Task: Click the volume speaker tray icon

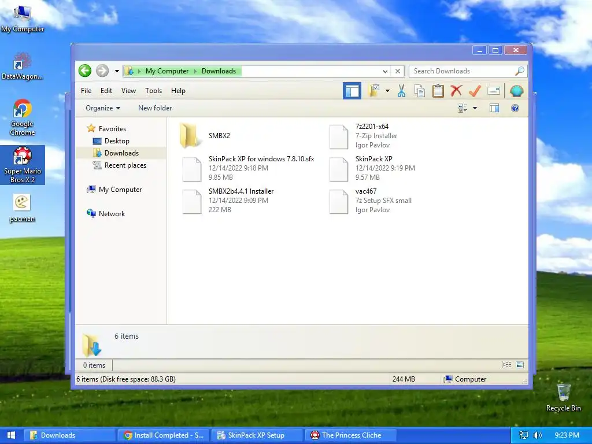Action: (538, 435)
